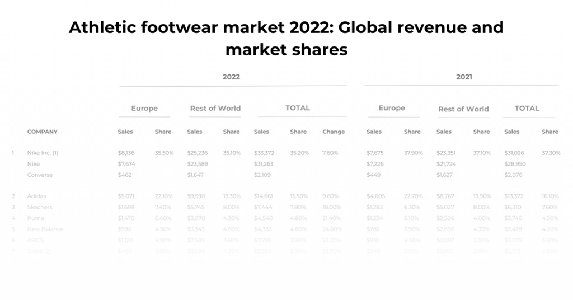Click the '35.20%' total share cell
Viewport: 573px width, 300px height.
(x=299, y=153)
